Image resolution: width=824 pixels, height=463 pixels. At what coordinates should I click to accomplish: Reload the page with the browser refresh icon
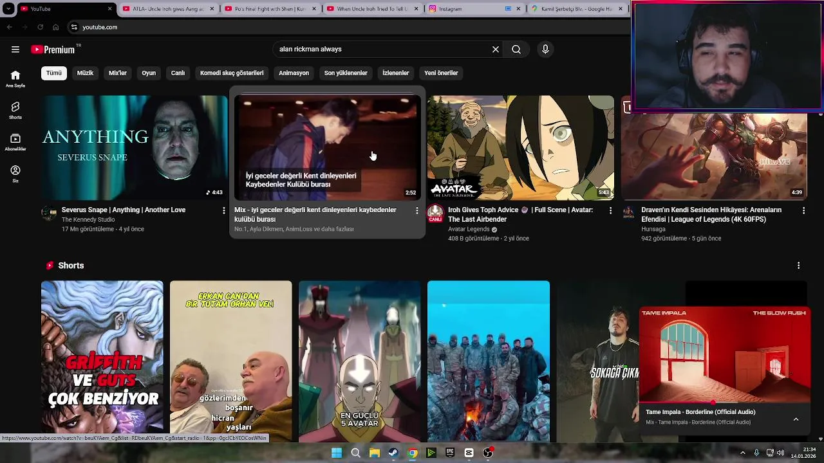coord(40,27)
